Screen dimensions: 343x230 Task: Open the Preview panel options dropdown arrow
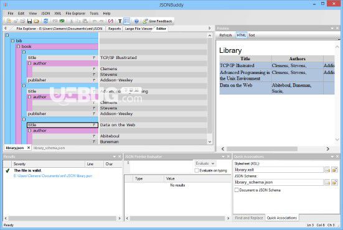pos(332,29)
